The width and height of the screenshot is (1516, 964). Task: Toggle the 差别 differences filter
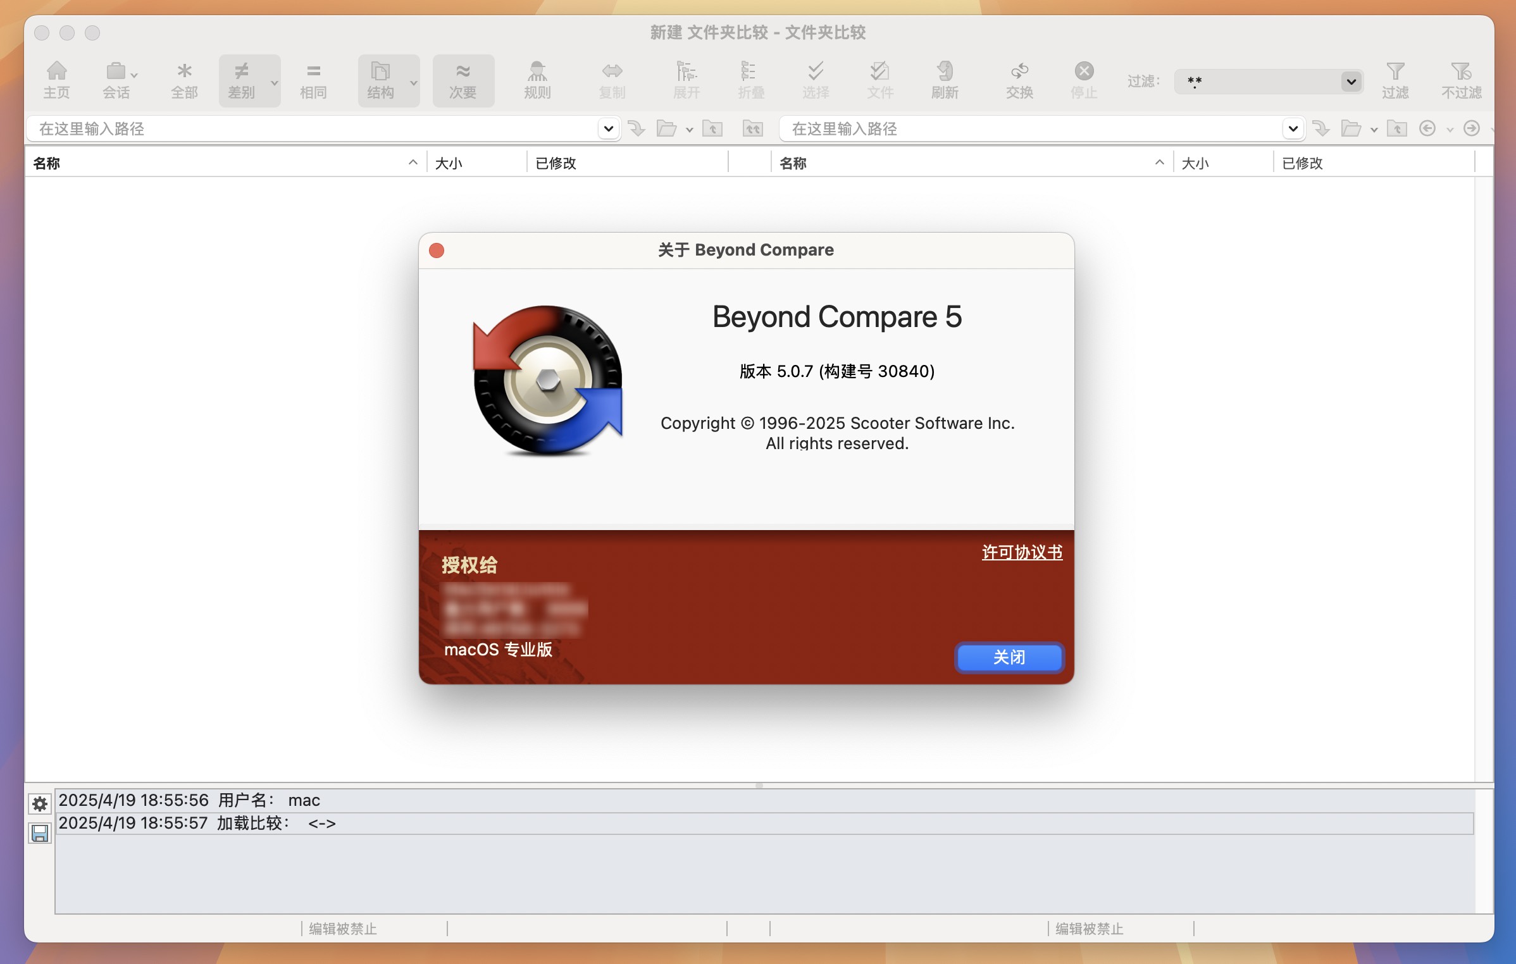(242, 80)
